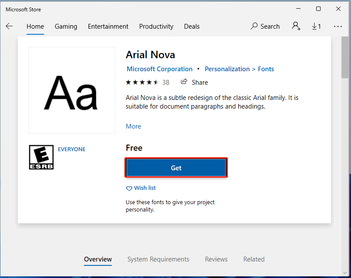Minimize the Microsoft Store window
The height and width of the screenshot is (278, 351).
[298, 9]
